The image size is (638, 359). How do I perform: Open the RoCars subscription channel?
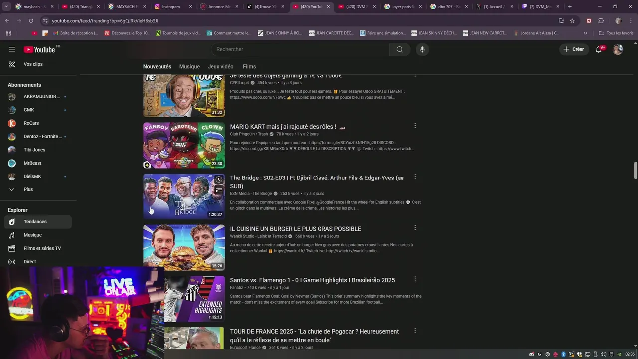coord(38,123)
